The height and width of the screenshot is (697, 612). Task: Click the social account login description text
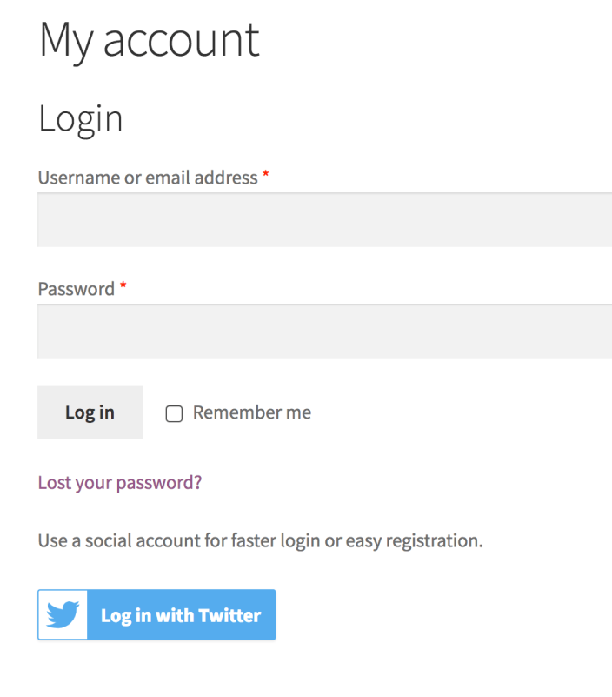[x=260, y=540]
